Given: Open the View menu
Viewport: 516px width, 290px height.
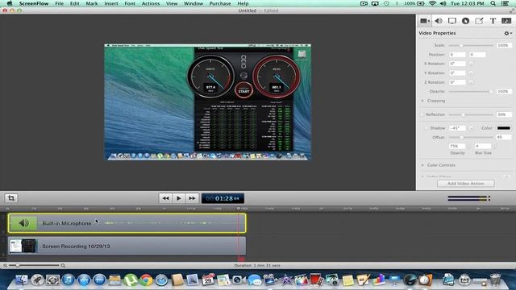Looking at the screenshot, I should coord(172,3).
